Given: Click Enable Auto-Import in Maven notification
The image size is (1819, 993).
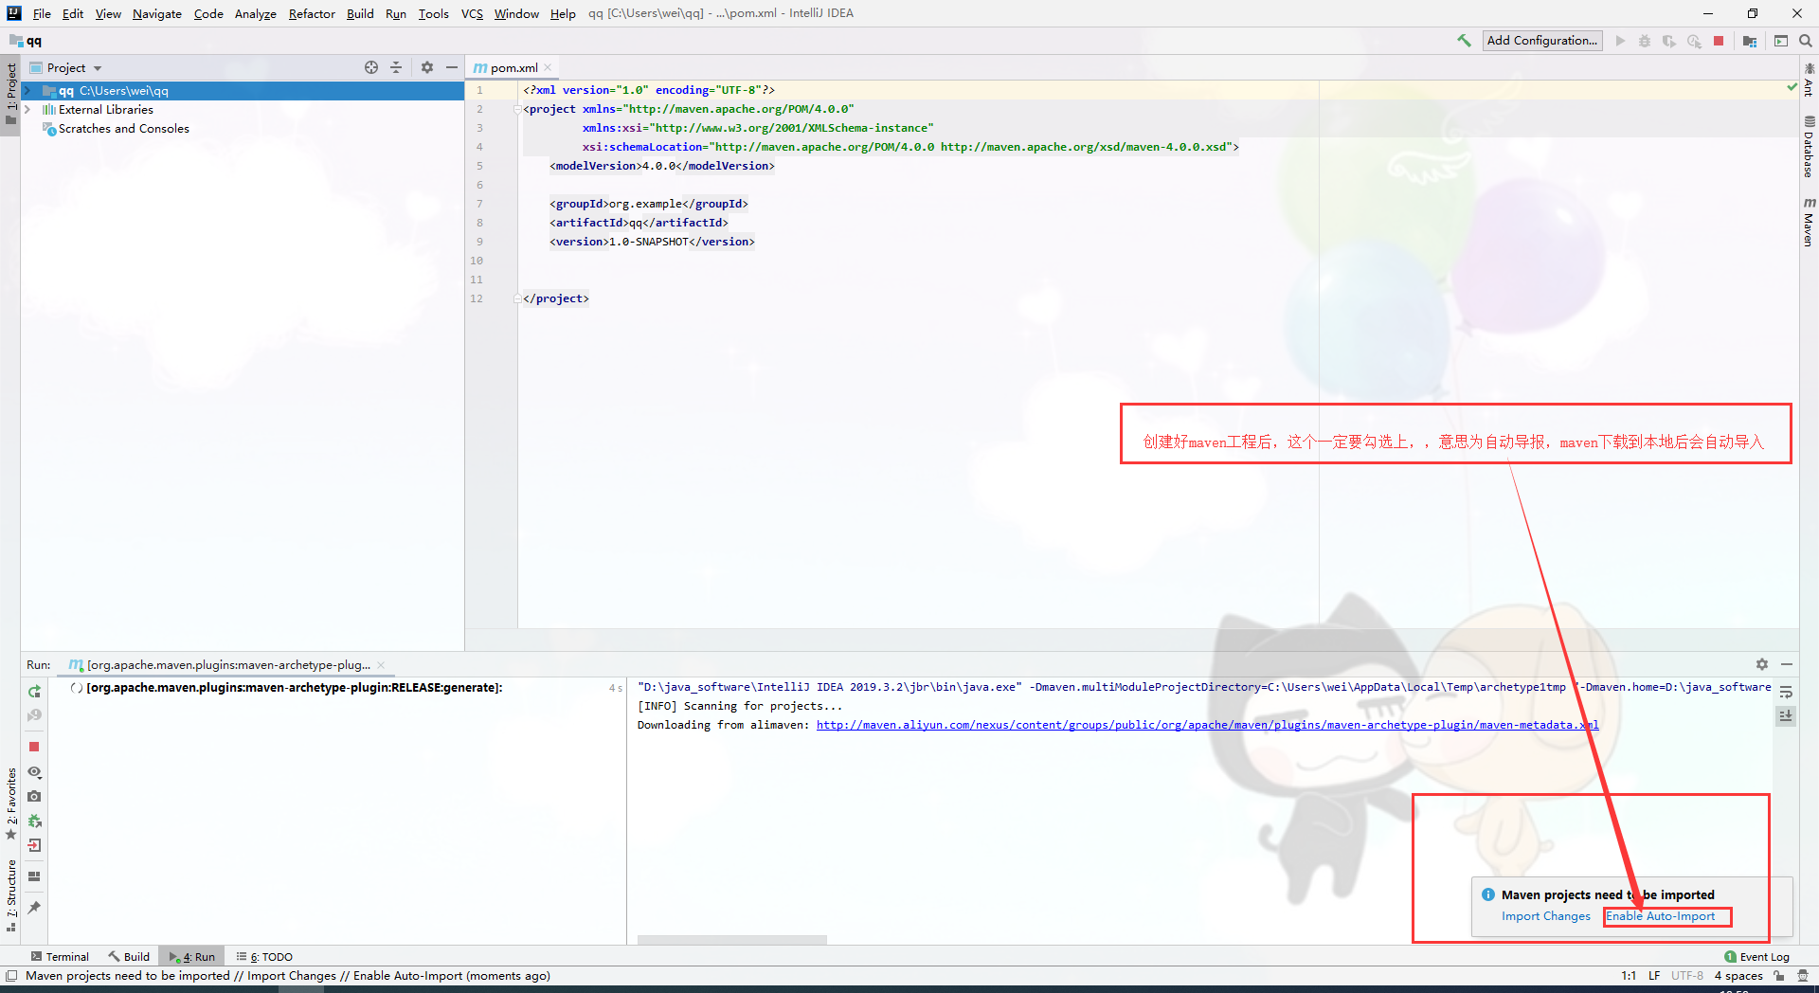Looking at the screenshot, I should click(x=1660, y=916).
